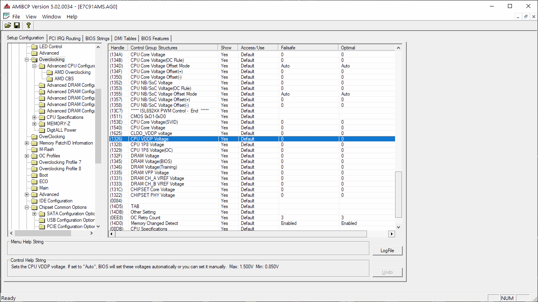This screenshot has height=302, width=538.
Task: Click the M-Flash folder icon
Action: [35, 149]
